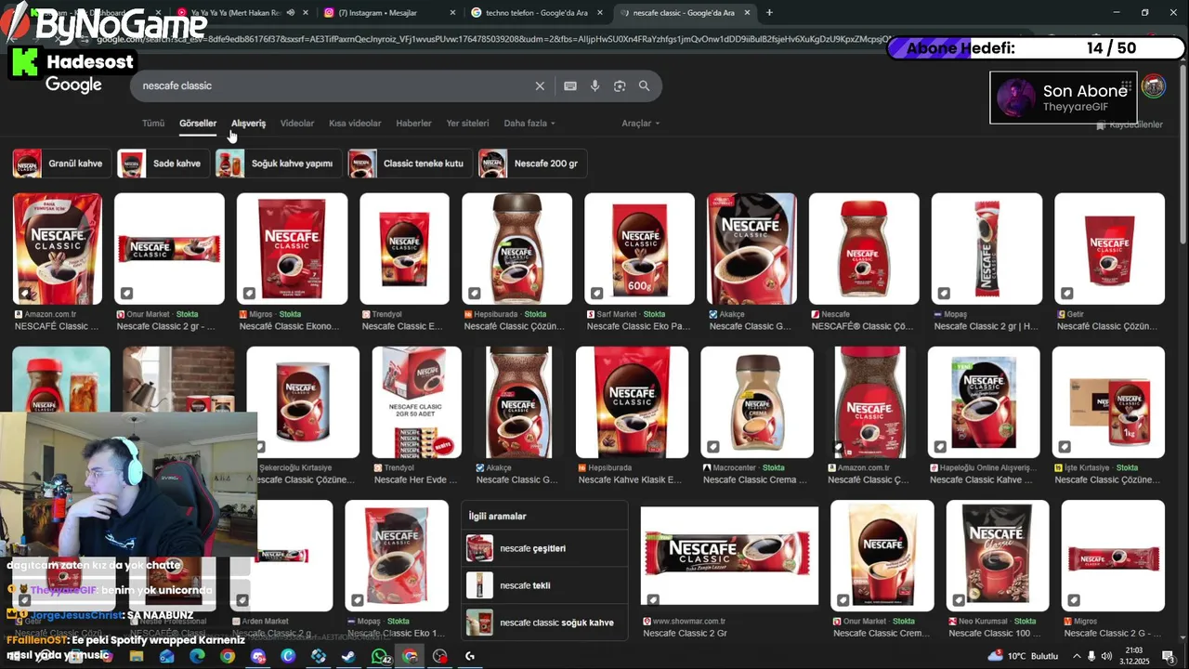Screen dimensions: 1189x669
Task: Start a voice search with the microphone
Action: pyautogui.click(x=595, y=85)
